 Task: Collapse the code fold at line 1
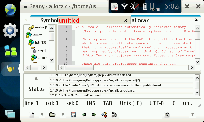click(x=74, y=27)
